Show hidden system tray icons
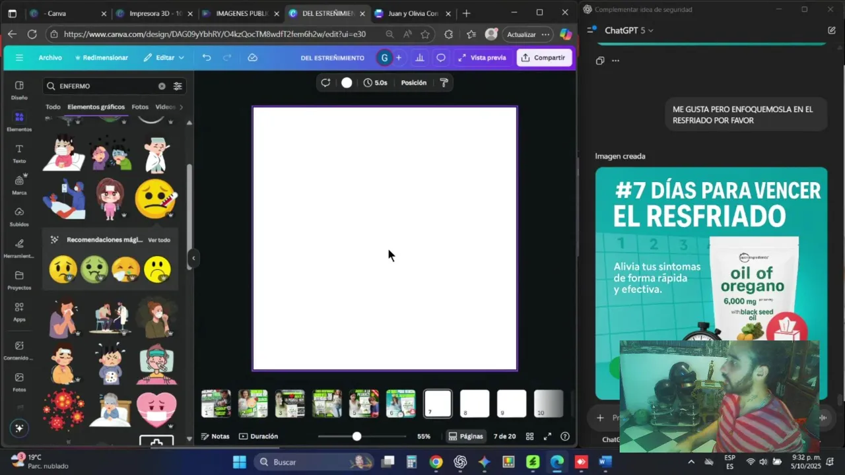This screenshot has height=475, width=845. pos(691,462)
